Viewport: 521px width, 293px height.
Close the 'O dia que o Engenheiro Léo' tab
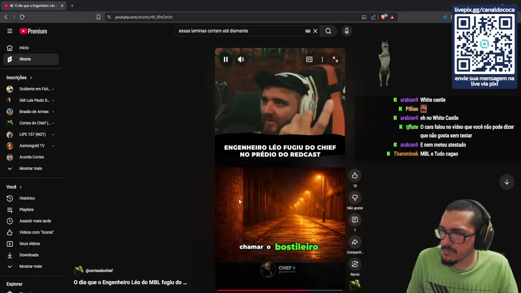(x=62, y=6)
